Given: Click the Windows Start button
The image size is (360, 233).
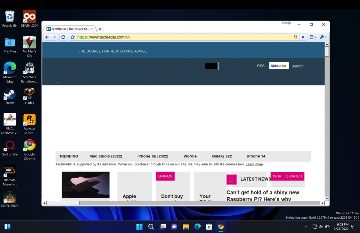Looking at the screenshot, I should click(139, 226).
